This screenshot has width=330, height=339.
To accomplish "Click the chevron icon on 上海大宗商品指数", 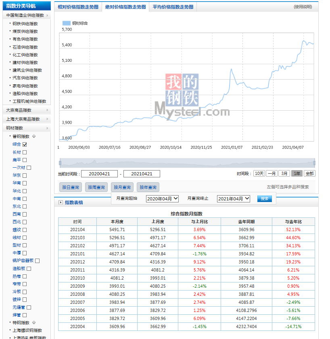I will click(x=47, y=119).
